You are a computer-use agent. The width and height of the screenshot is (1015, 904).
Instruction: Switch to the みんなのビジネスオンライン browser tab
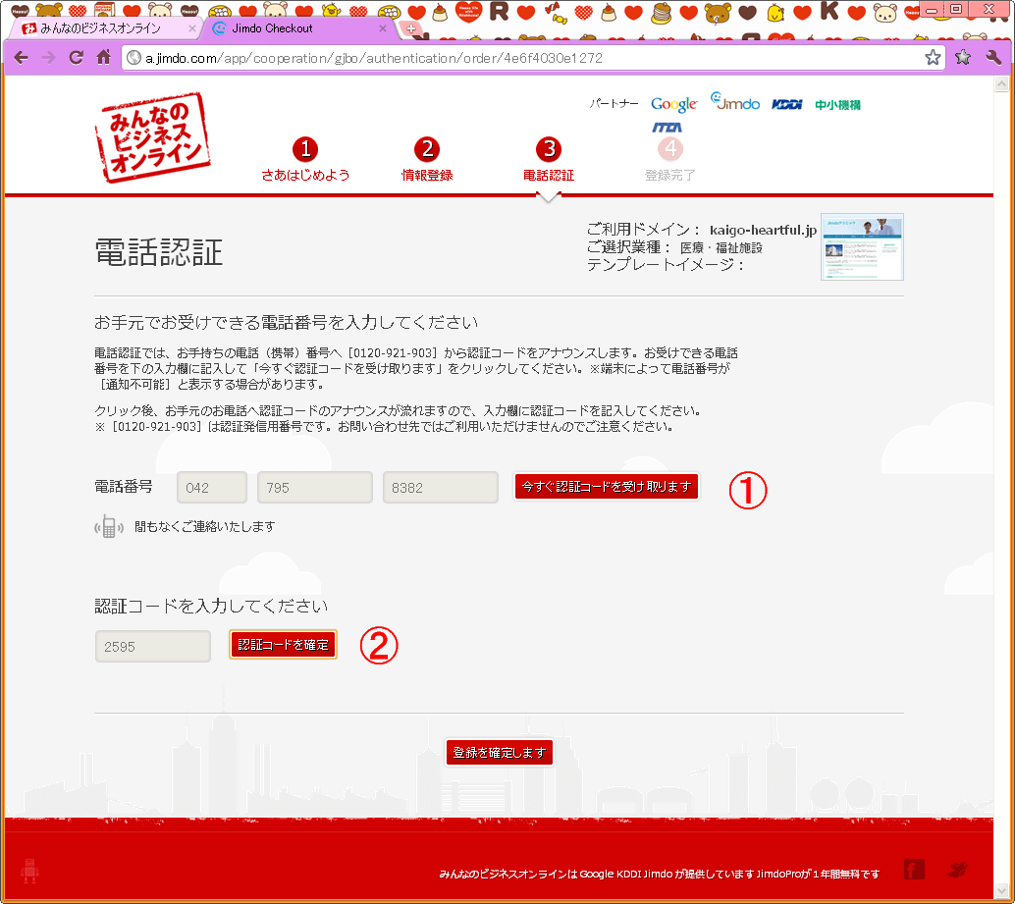tap(100, 28)
